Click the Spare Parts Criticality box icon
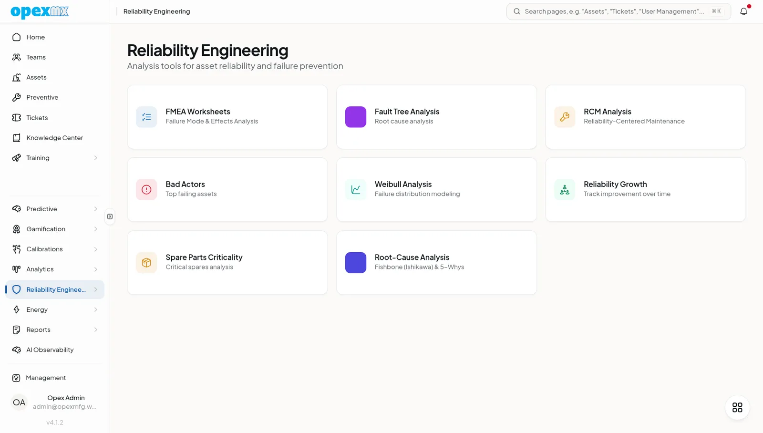The width and height of the screenshot is (763, 433). tap(146, 262)
